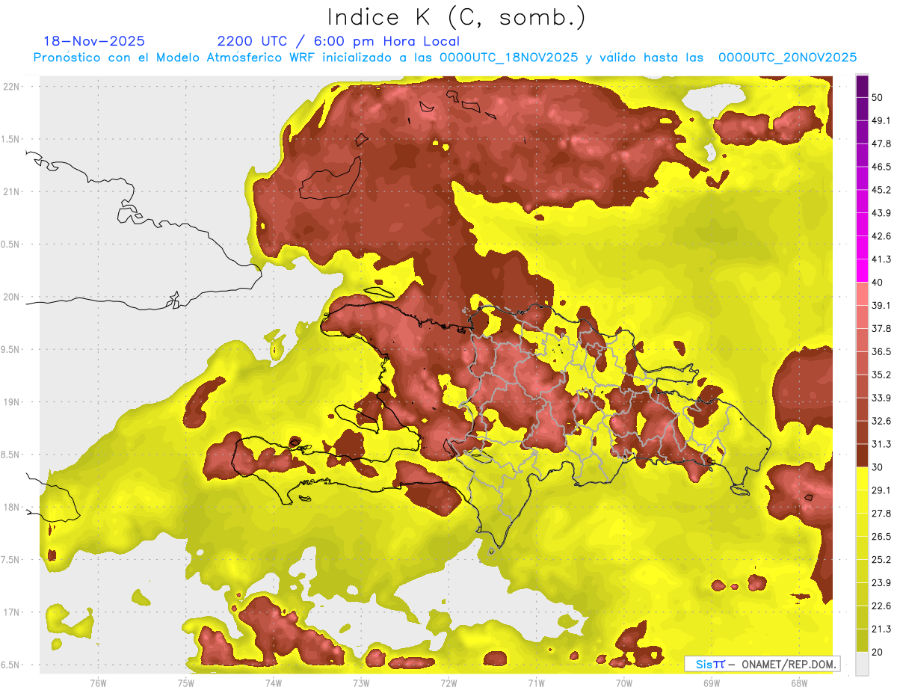Select the '27.8' colorbar label
The width and height of the screenshot is (897, 693).
pos(881,514)
